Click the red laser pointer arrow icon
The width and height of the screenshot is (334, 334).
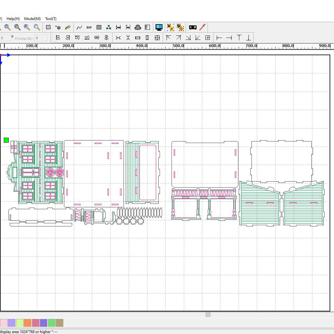pyautogui.click(x=203, y=27)
